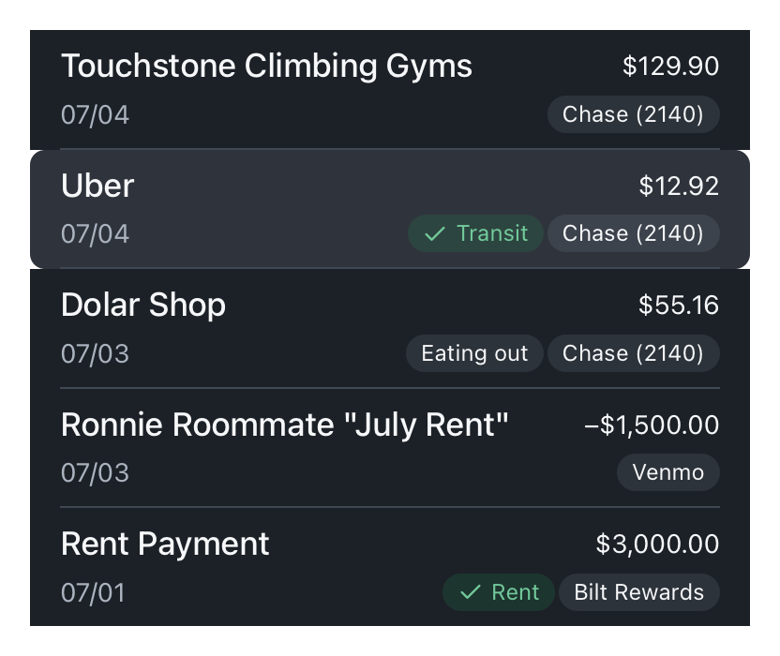Toggle the Rent category tag on Rent Payment
Viewport: 780px width, 656px height.
coord(499,593)
